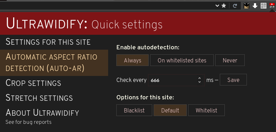276x132 pixels.
Task: Increase check interval with up arrow
Action: pyautogui.click(x=200, y=78)
